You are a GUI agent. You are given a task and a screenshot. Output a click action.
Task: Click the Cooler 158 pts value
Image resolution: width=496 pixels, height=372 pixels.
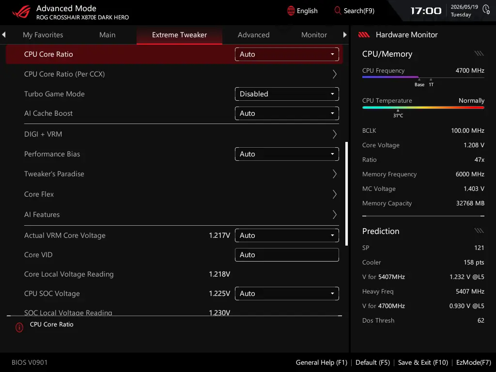[x=474, y=262]
